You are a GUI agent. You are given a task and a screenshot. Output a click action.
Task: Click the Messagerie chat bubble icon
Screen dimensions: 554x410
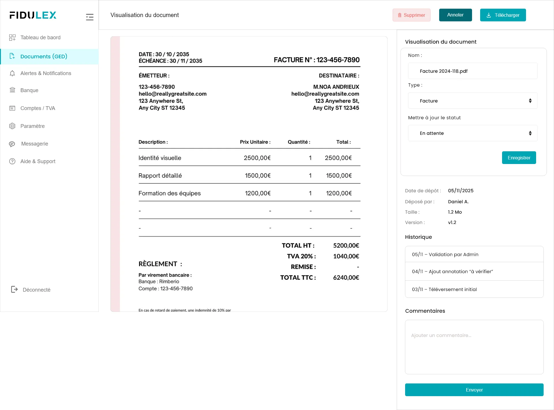click(12, 144)
